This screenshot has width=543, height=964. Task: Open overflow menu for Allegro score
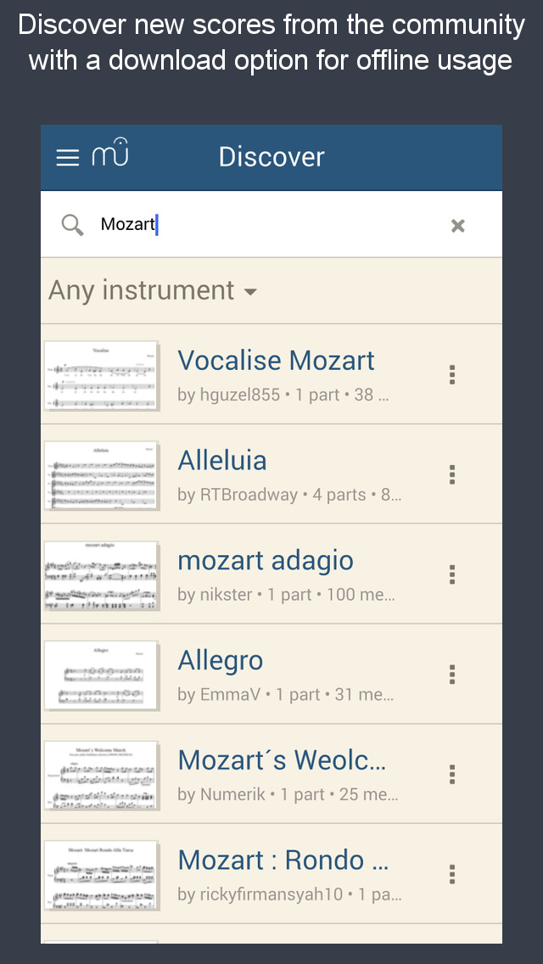pyautogui.click(x=452, y=675)
